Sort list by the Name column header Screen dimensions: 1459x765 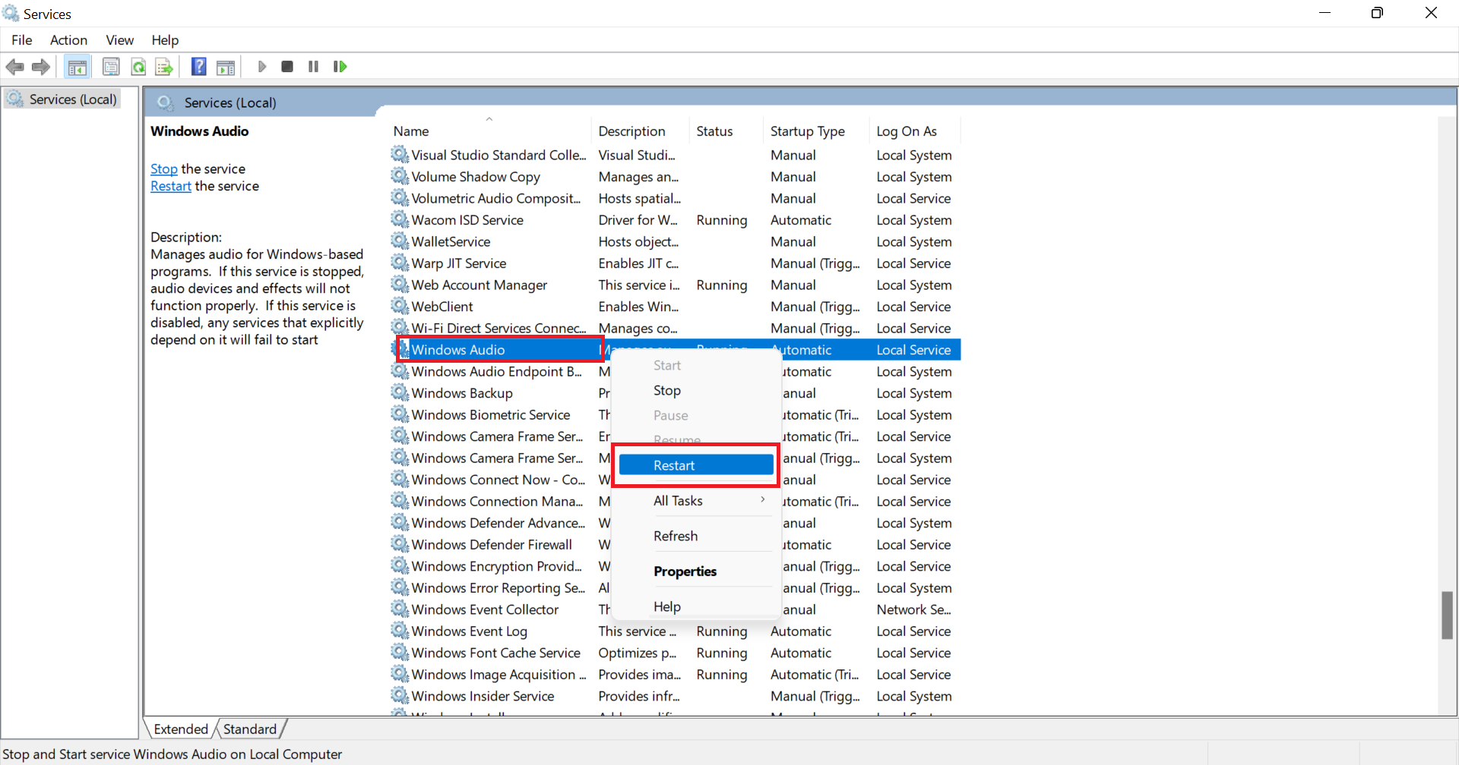411,131
